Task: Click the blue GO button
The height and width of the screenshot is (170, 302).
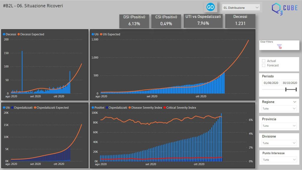Action: 211,7
